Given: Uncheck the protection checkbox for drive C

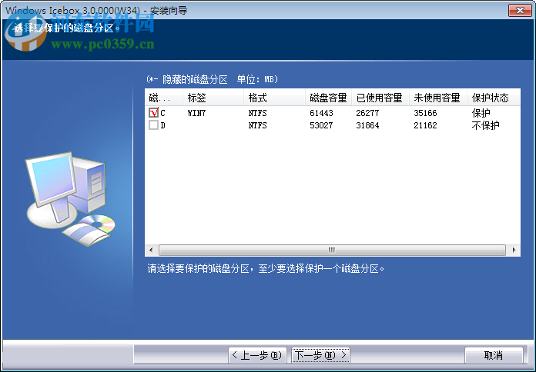Looking at the screenshot, I should (153, 113).
